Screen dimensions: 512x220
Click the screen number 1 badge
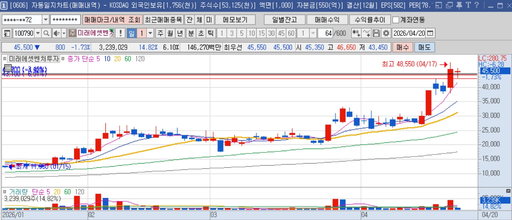click(x=4, y=5)
